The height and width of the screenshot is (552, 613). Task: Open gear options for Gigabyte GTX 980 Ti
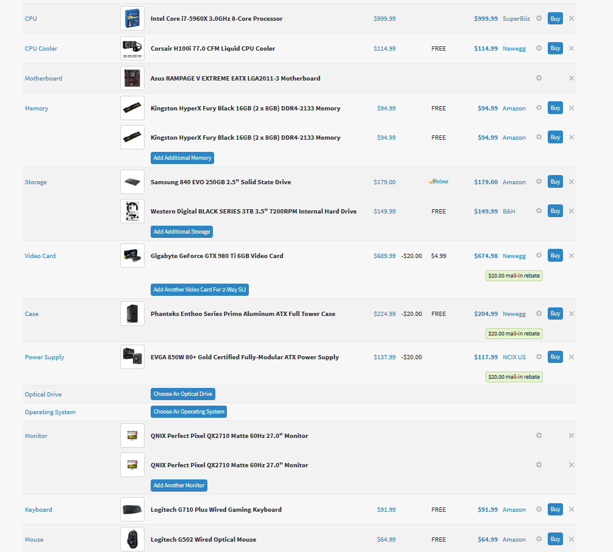pyautogui.click(x=539, y=256)
